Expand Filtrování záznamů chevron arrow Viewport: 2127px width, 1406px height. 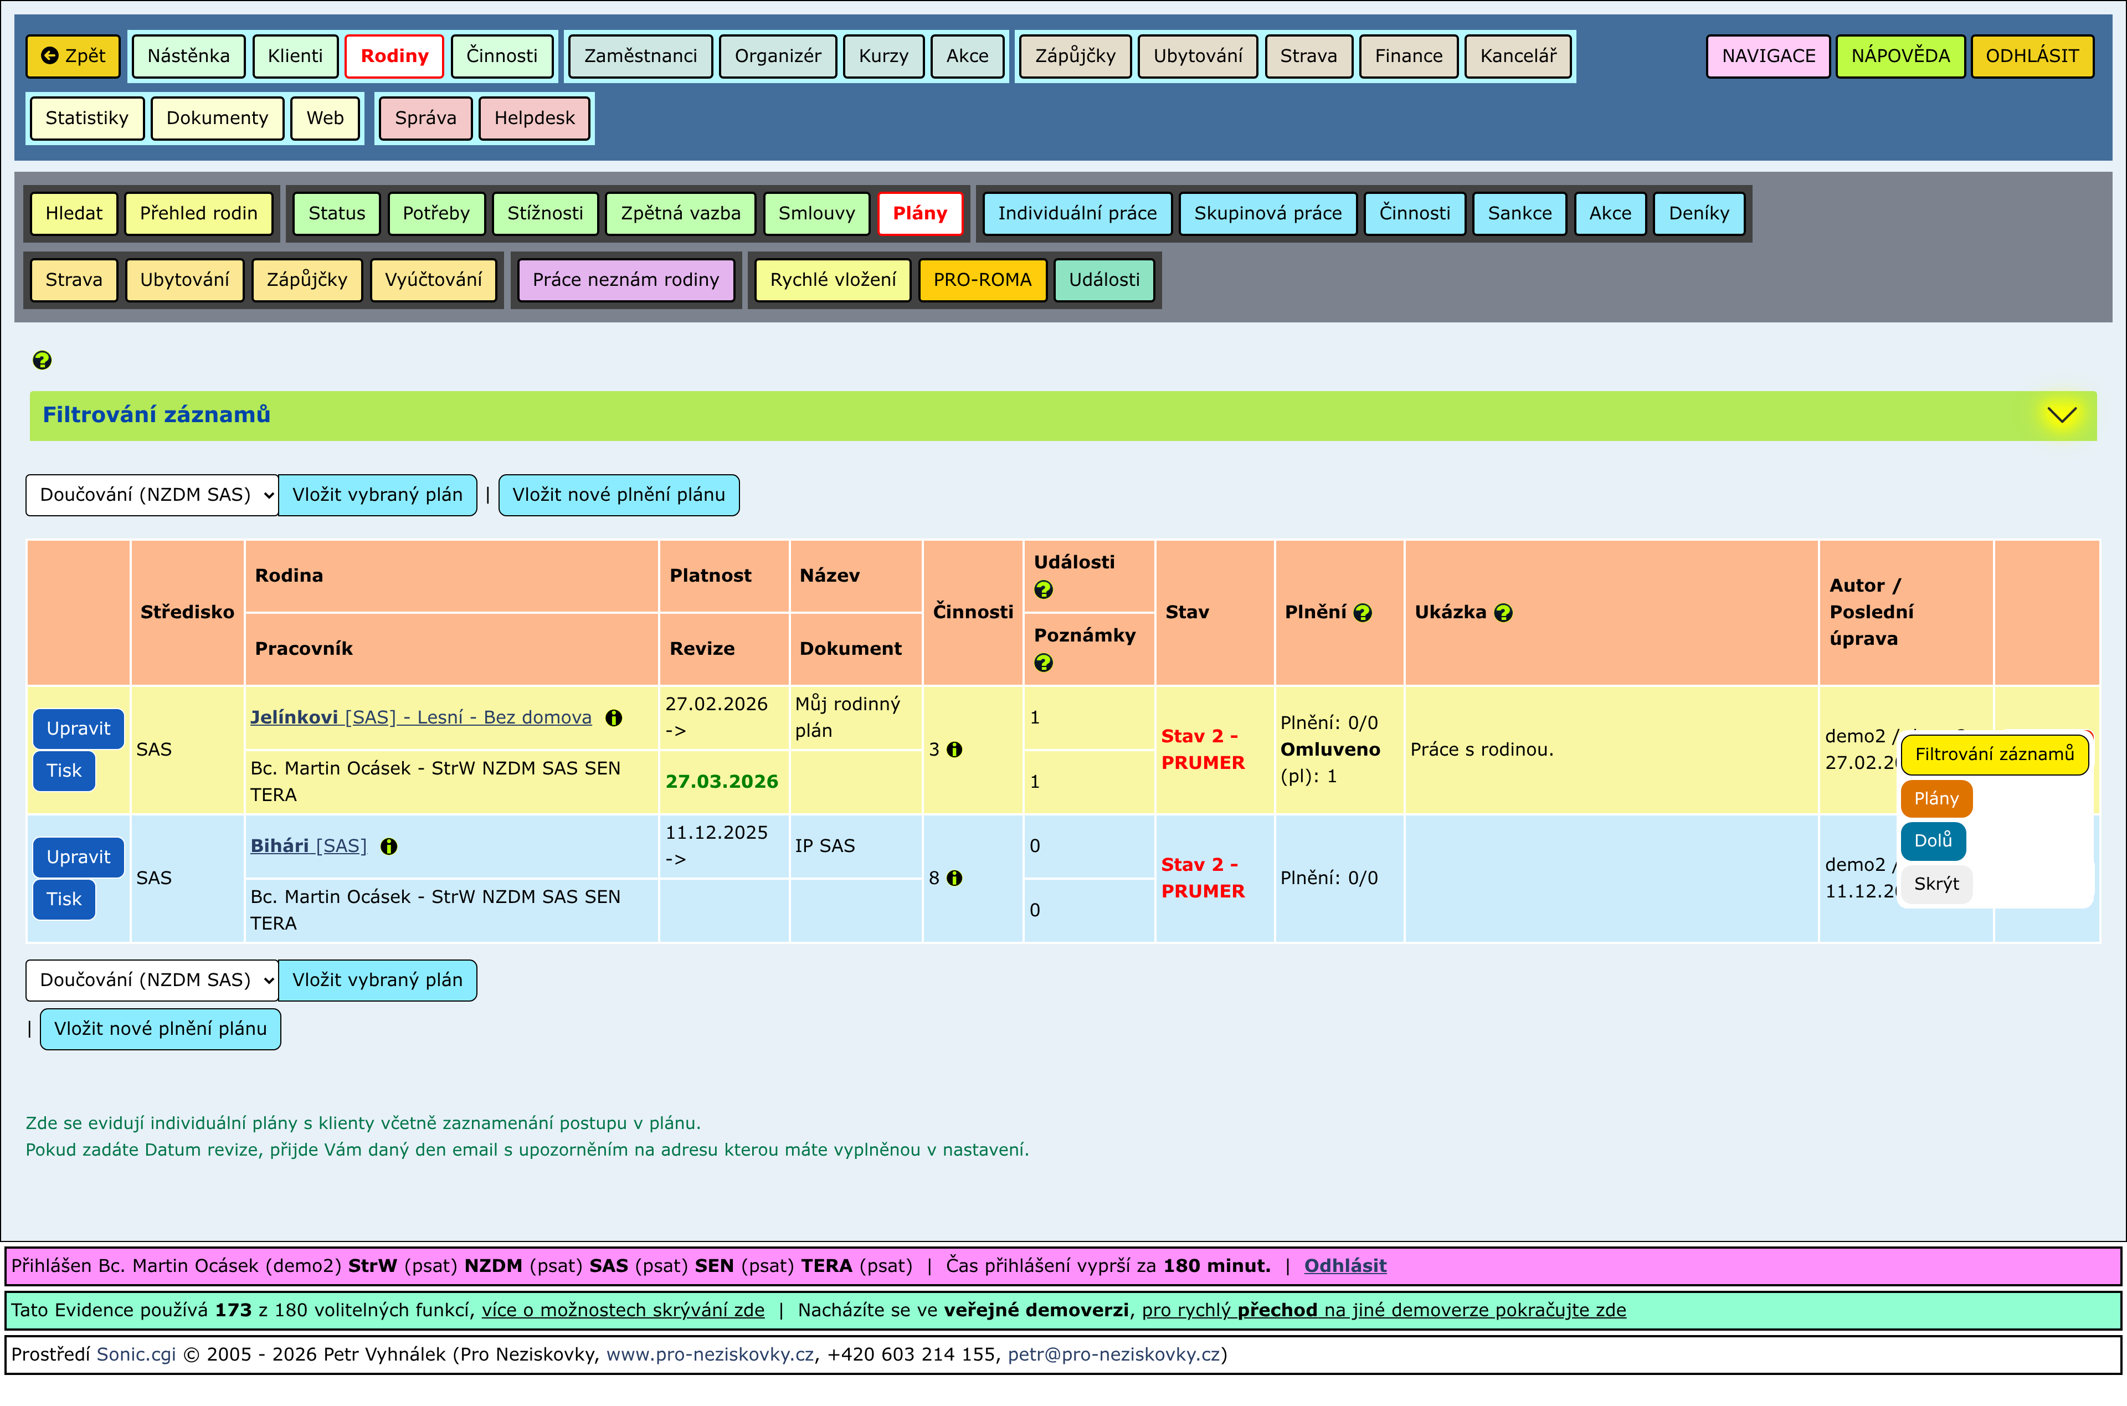point(2062,414)
